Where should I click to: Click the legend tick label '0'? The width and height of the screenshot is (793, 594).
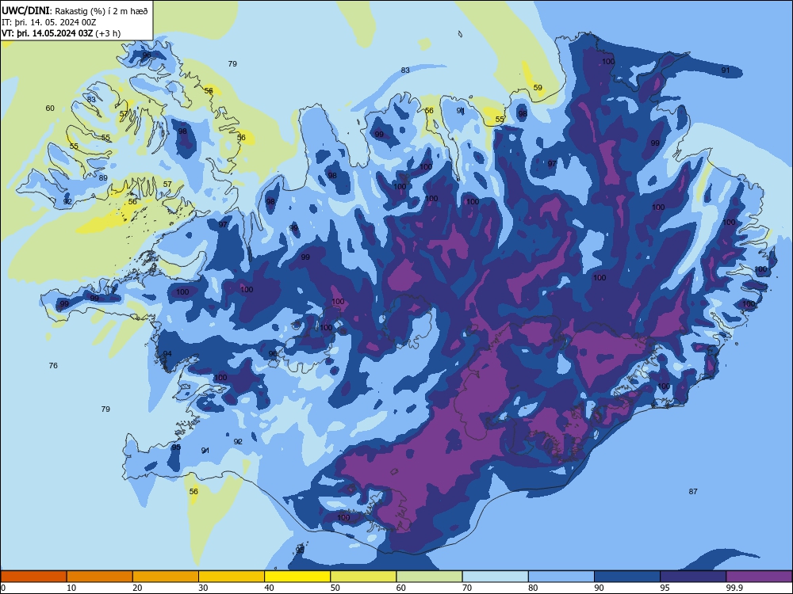(3, 588)
